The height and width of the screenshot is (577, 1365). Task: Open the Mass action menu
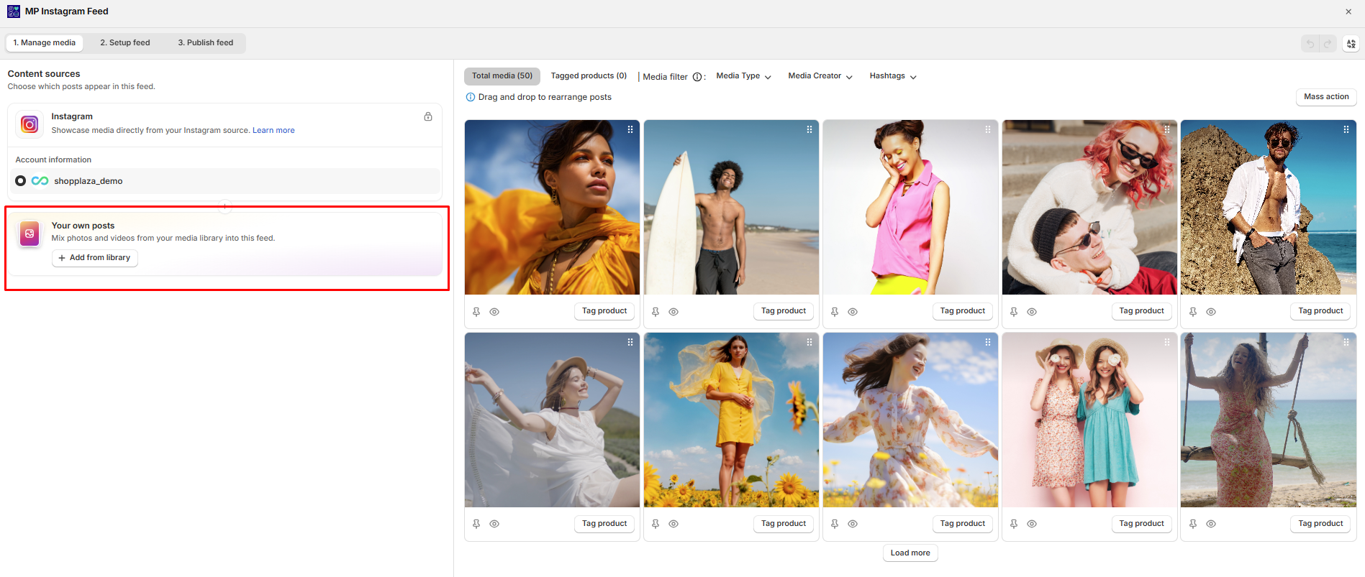click(1326, 97)
